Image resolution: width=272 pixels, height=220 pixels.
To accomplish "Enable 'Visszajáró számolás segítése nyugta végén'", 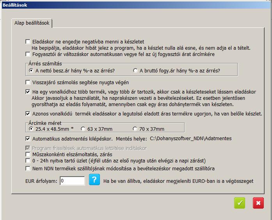I will 28,82.
